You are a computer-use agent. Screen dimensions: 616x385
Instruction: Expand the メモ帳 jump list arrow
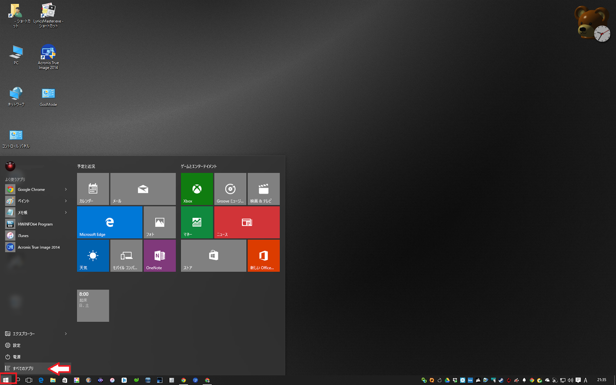pyautogui.click(x=66, y=213)
